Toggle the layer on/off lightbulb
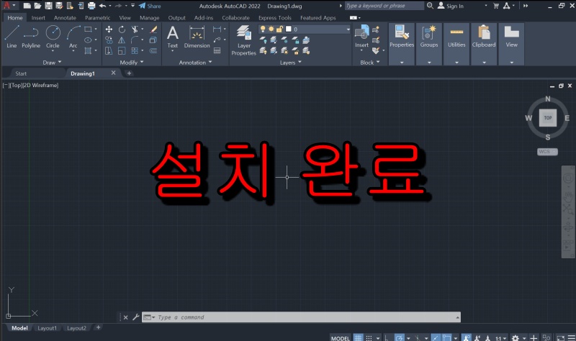This screenshot has width=576, height=341. (x=263, y=29)
